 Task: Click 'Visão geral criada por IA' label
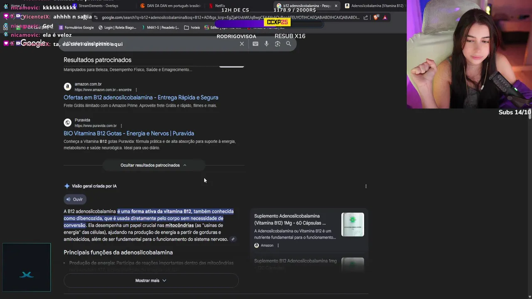[x=94, y=186]
